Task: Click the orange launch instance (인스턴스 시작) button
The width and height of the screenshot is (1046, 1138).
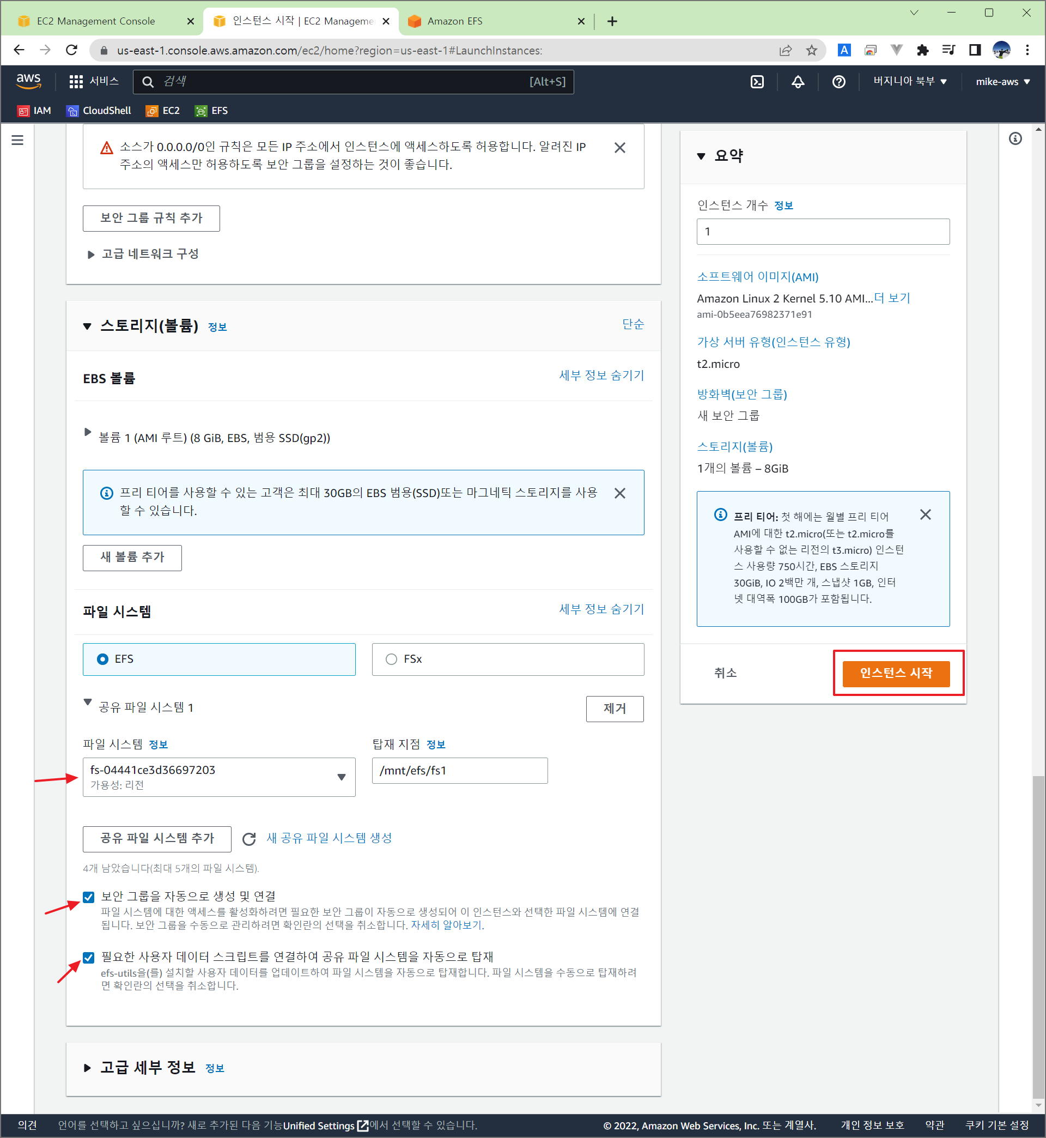Action: point(896,673)
